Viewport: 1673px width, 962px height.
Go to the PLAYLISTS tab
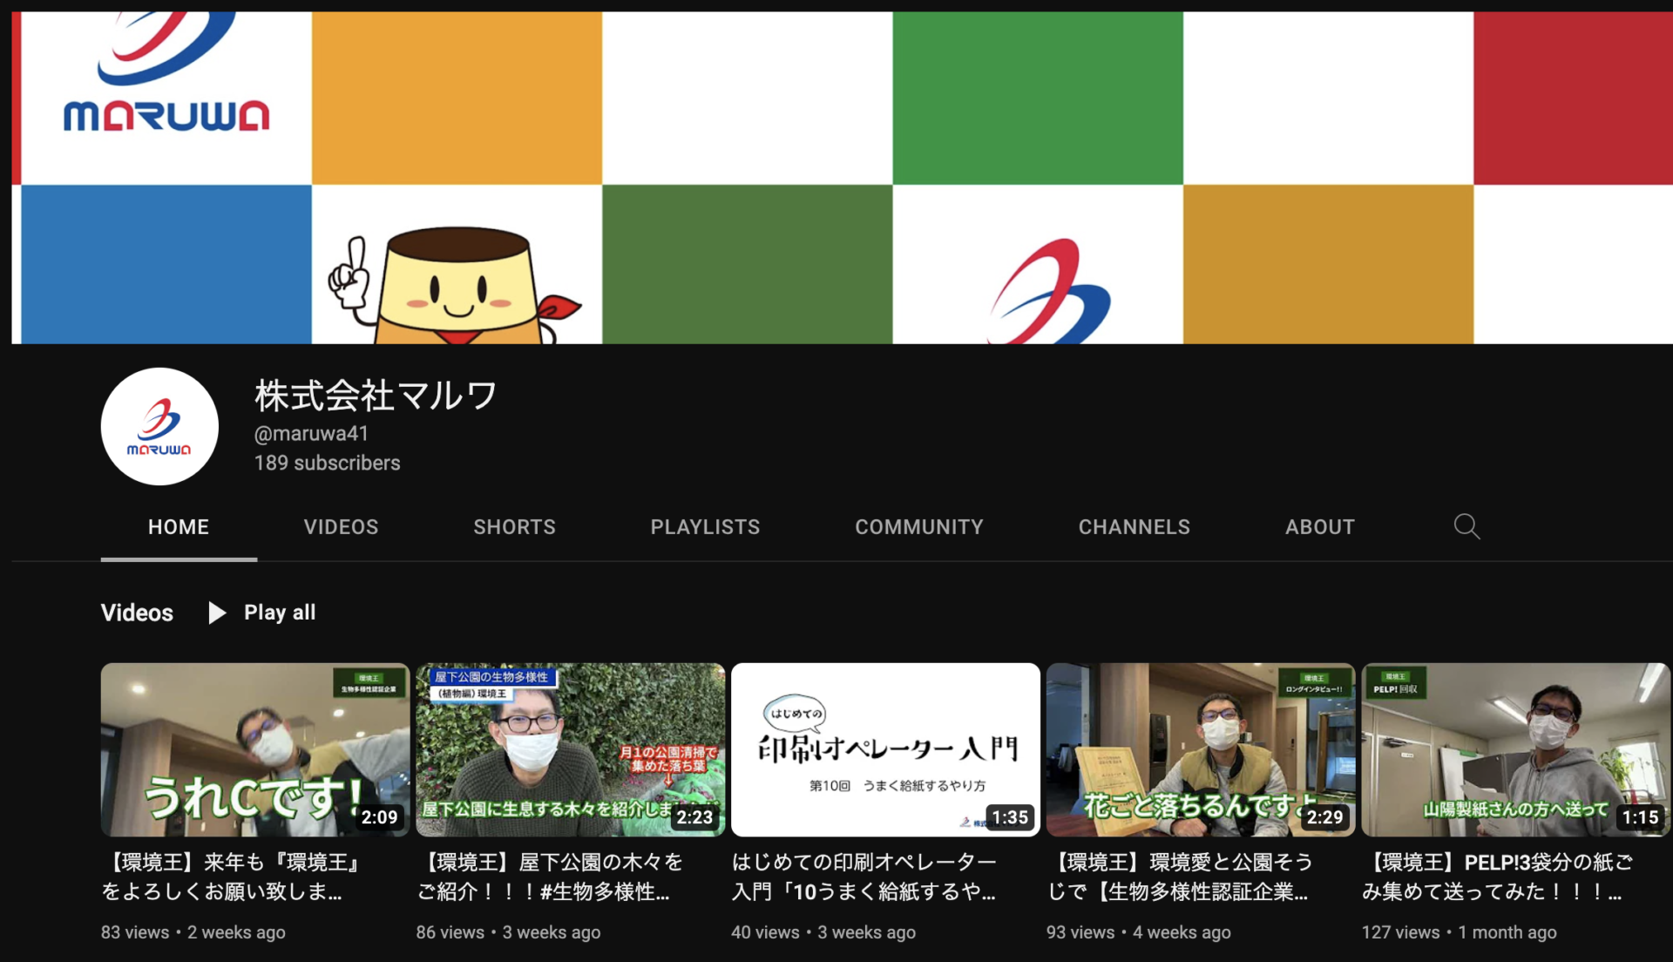click(x=705, y=526)
